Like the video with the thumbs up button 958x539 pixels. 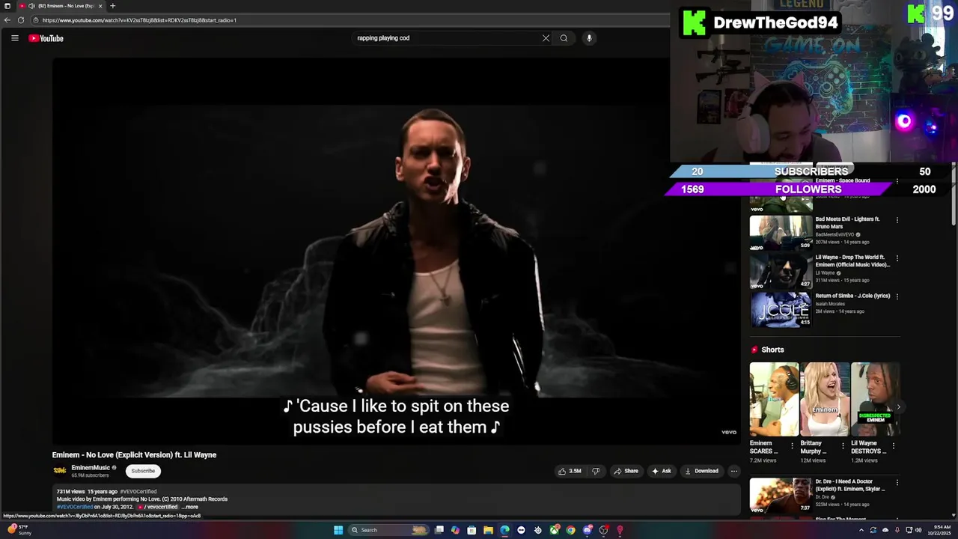[570, 471]
